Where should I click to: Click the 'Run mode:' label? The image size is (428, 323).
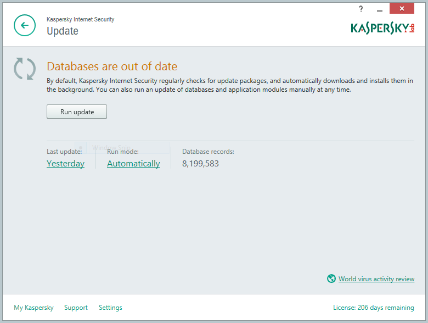(123, 151)
